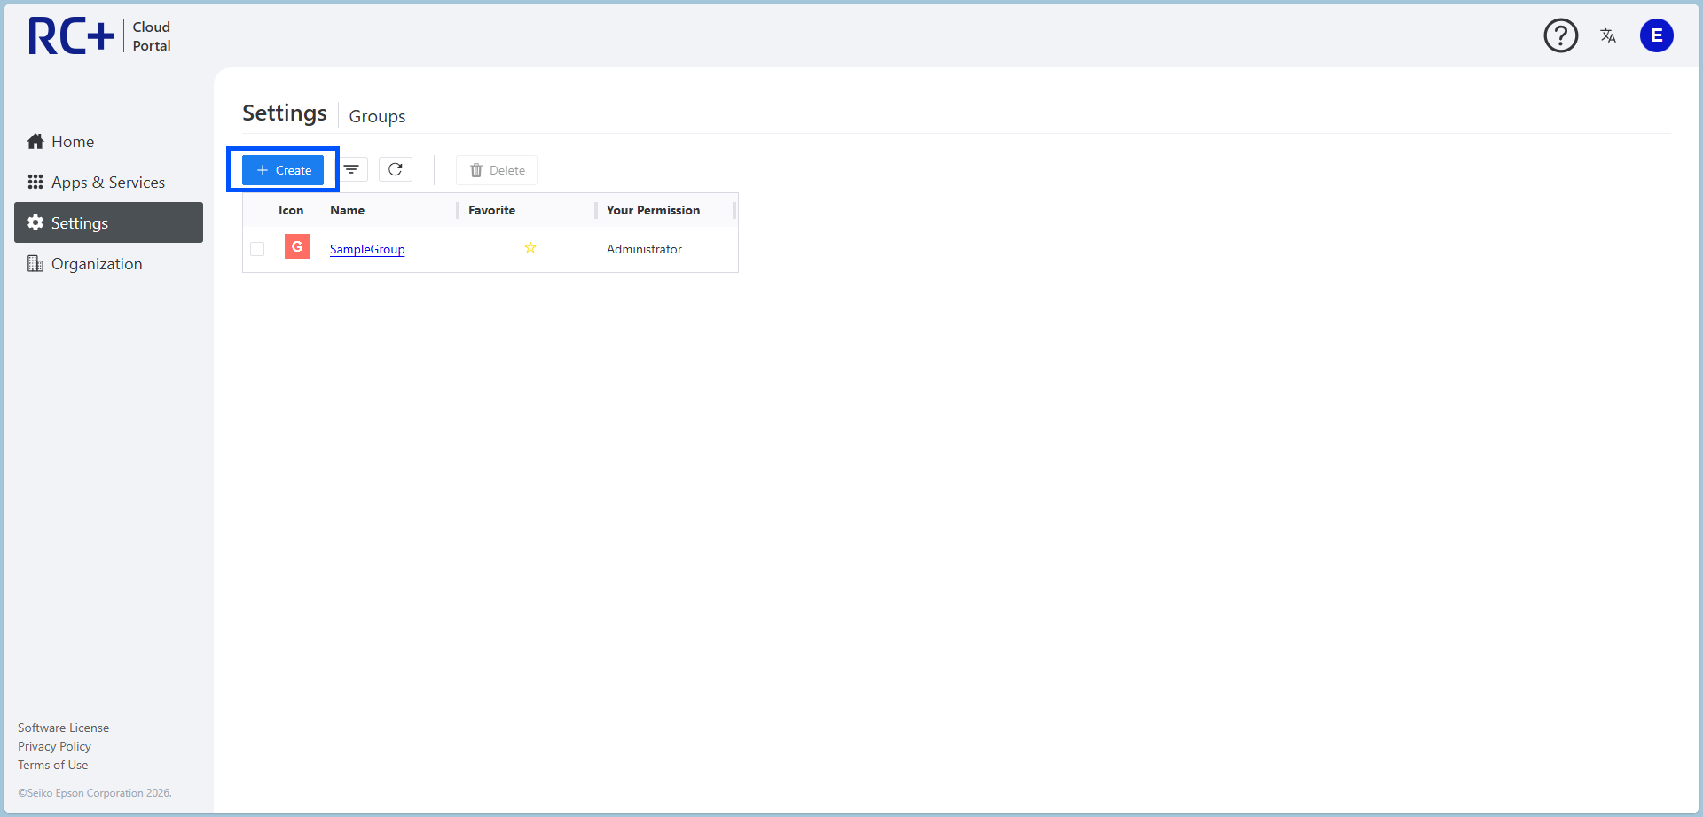Open the user avatar E menu
The height and width of the screenshot is (817, 1703).
coord(1656,35)
